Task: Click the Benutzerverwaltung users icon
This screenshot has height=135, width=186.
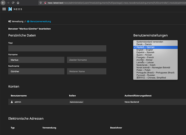Action: (x=28, y=21)
